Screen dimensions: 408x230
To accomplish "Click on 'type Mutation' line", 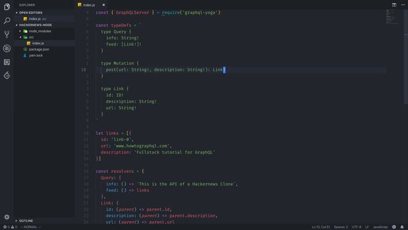I will click(x=120, y=63).
